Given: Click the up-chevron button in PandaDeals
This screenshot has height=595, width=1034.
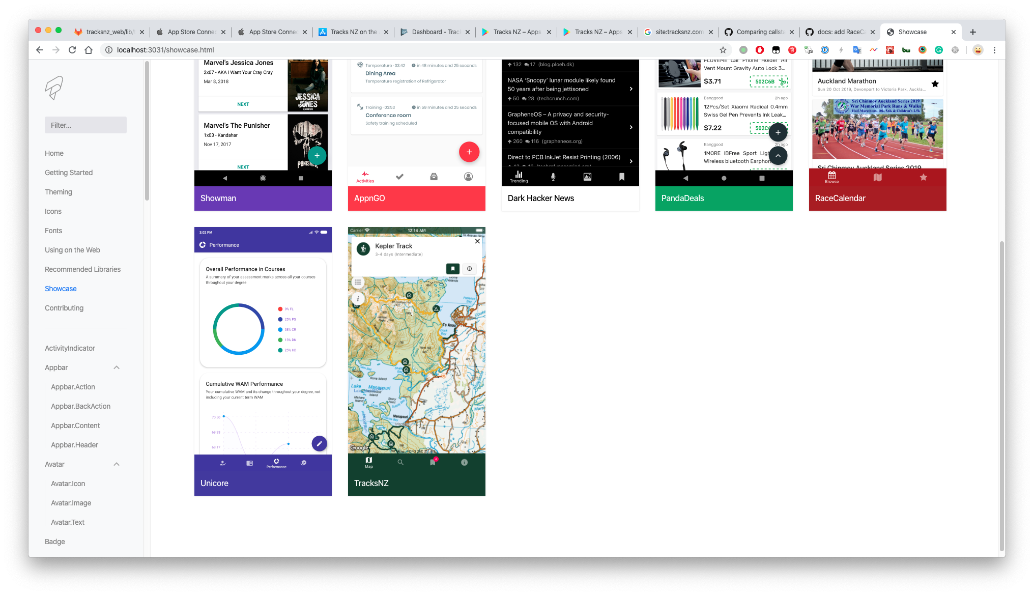Looking at the screenshot, I should coord(778,156).
